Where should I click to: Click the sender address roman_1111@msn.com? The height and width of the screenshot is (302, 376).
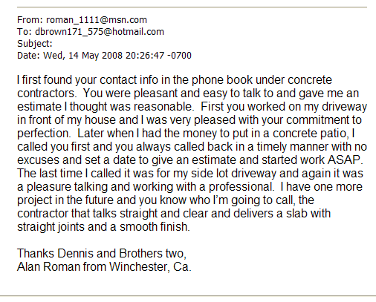click(x=97, y=20)
